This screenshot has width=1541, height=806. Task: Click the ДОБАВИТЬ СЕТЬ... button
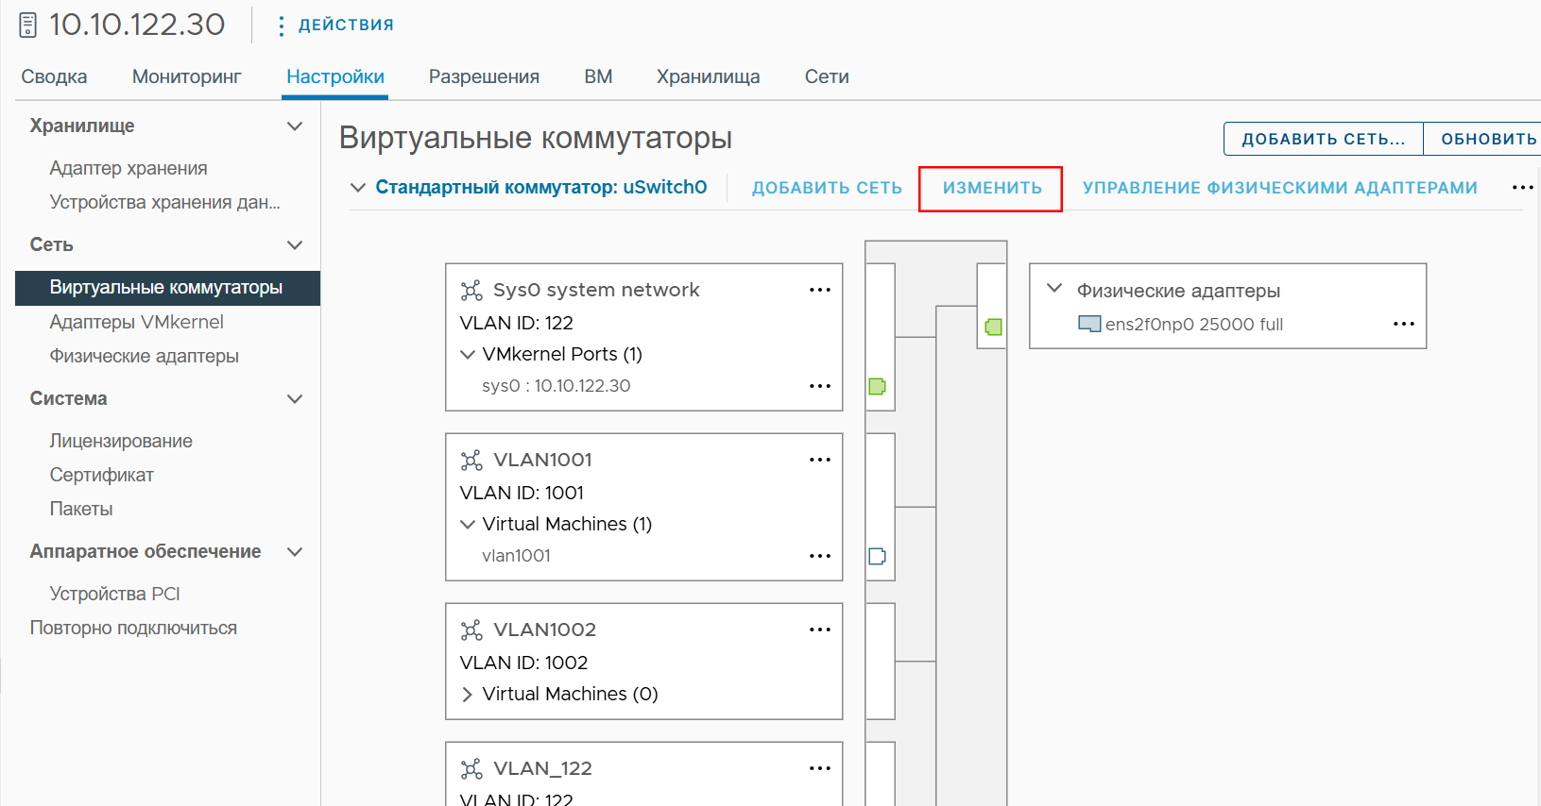point(1324,139)
